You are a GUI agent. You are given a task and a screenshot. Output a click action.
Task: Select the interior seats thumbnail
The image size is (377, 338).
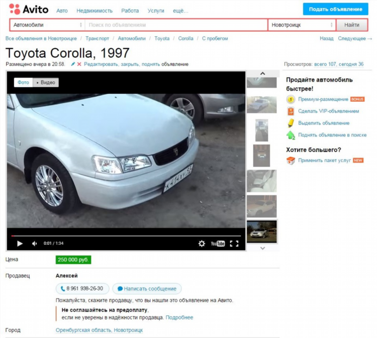pos(262,181)
